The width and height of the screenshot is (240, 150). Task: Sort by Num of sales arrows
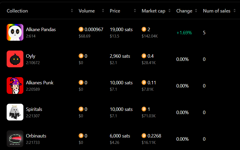235,11
